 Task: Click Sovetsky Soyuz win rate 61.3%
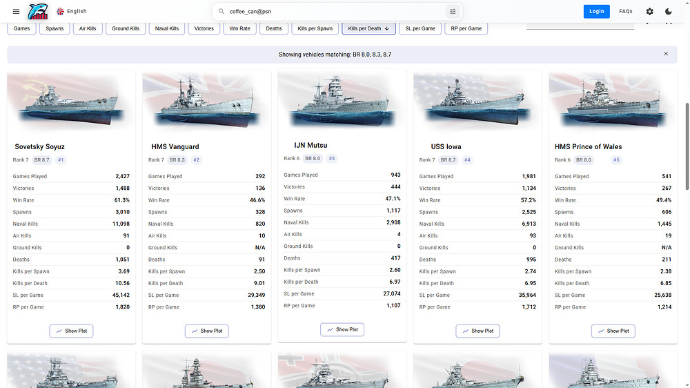point(122,200)
